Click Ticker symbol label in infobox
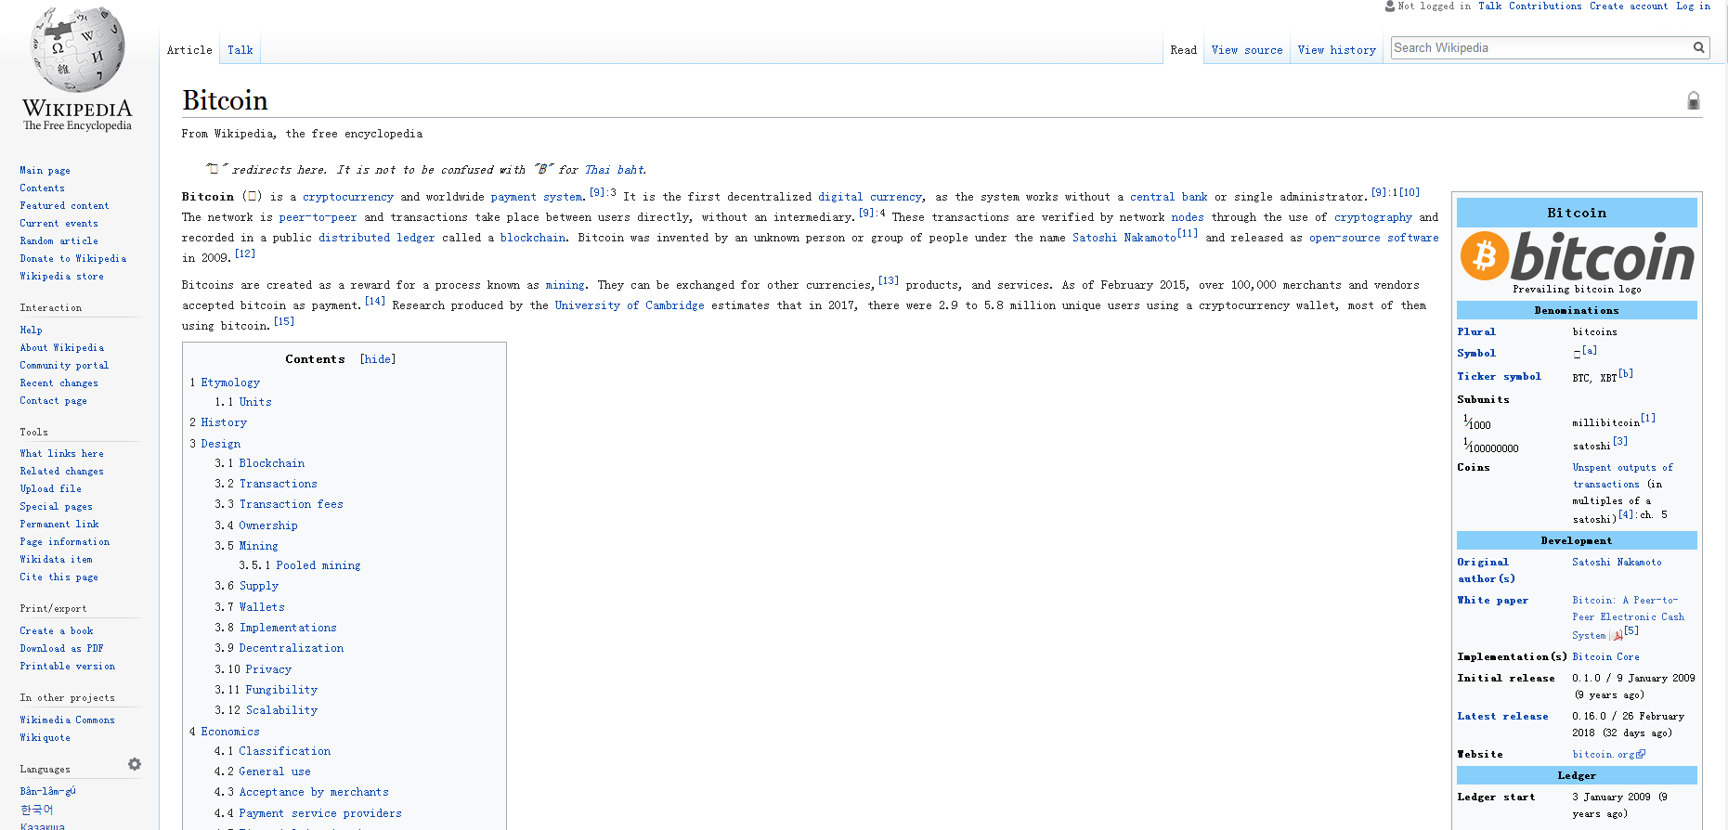This screenshot has height=830, width=1728. click(1499, 376)
